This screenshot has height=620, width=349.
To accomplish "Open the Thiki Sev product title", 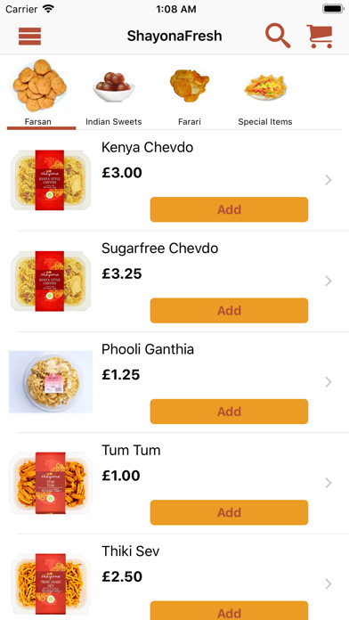I will pos(131,551).
